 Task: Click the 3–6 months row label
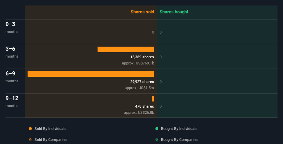12,52
